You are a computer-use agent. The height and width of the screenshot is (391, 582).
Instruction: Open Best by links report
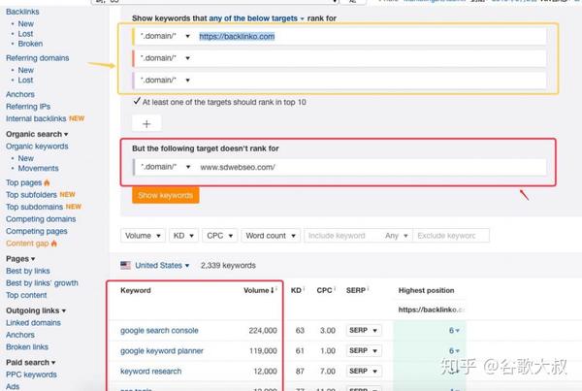coord(28,271)
